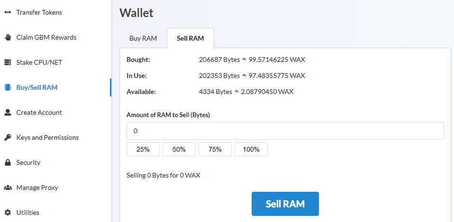Switch to the Buy RAM tab

[x=143, y=38]
